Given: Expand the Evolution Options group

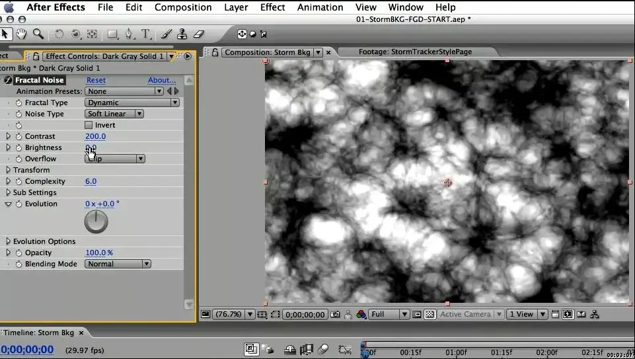Looking at the screenshot, I should click(x=8, y=241).
